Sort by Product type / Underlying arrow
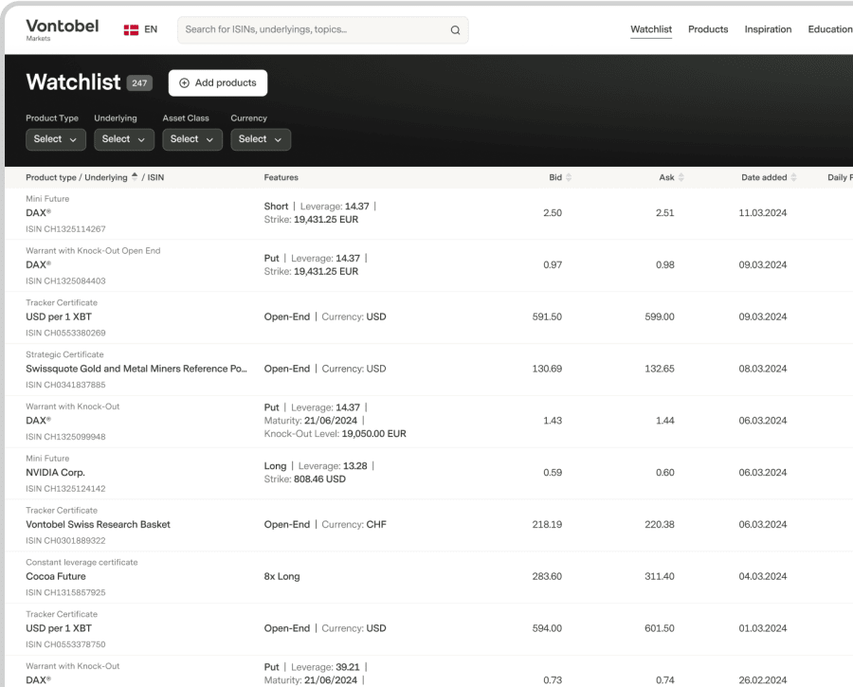Image resolution: width=853 pixels, height=687 pixels. (135, 177)
